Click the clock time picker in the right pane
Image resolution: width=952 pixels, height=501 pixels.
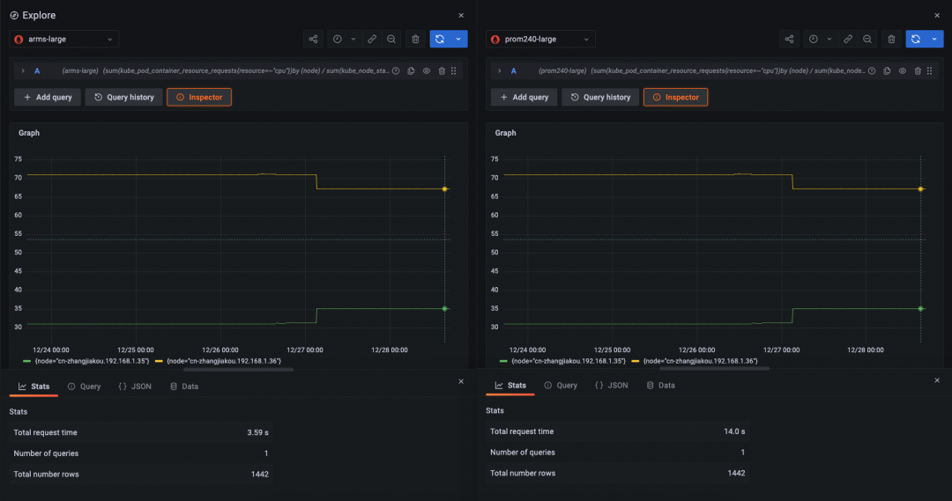click(x=813, y=40)
